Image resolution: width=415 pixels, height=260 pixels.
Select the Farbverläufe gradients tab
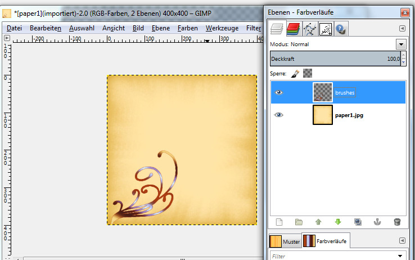[x=326, y=241]
